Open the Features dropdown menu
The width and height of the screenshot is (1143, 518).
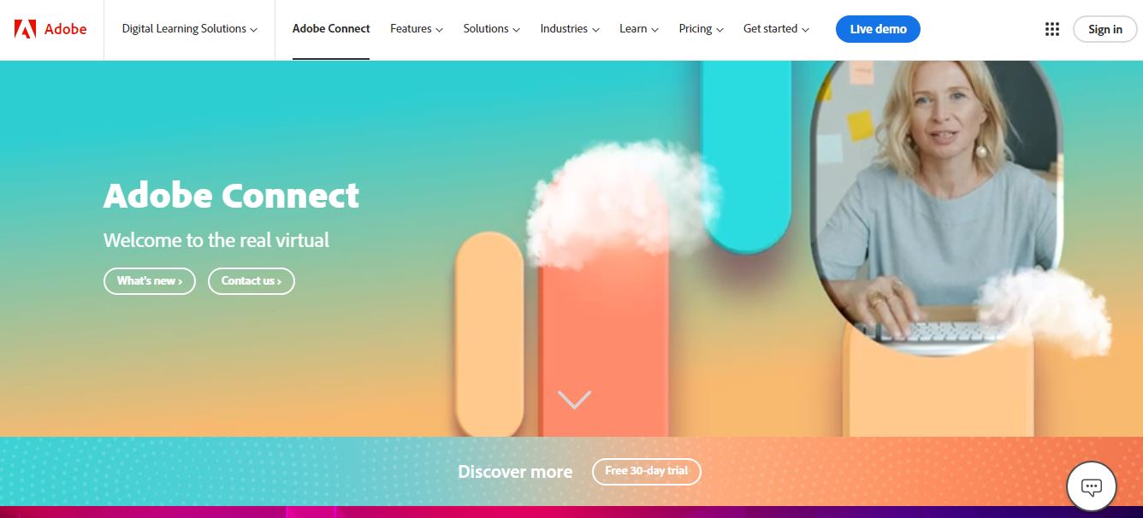point(417,29)
